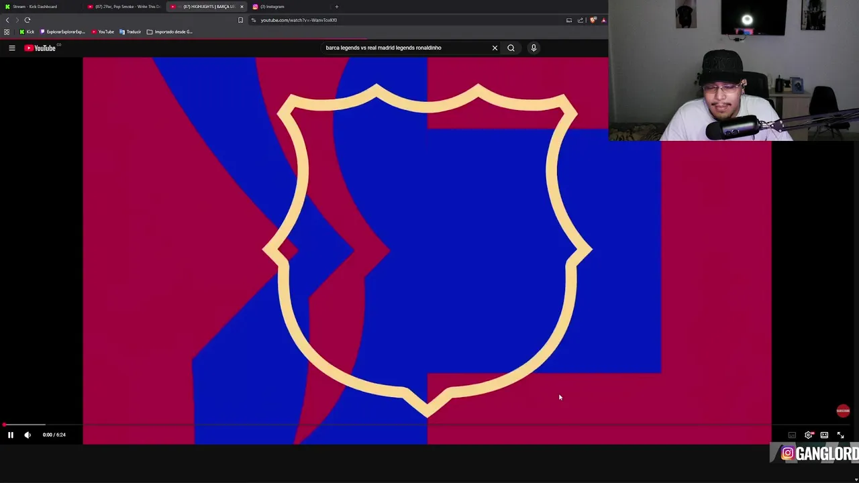Select the HIGHLIGHTS | BARÇA LE... tab
Screen dimensions: 859x483
[206, 7]
